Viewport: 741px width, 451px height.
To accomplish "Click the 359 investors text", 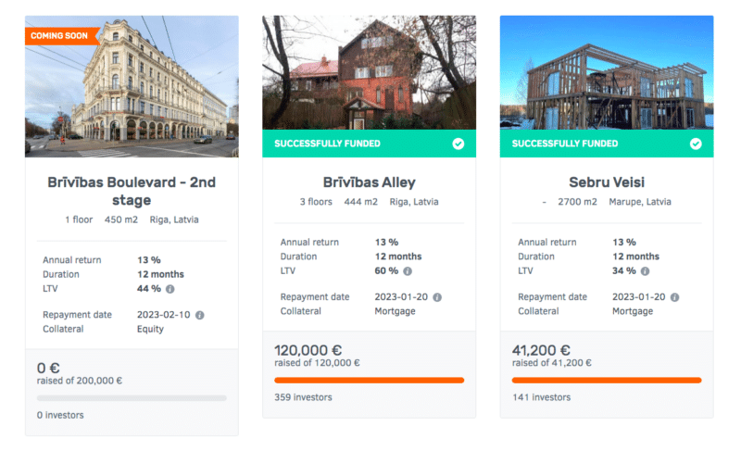I will pos(303,397).
